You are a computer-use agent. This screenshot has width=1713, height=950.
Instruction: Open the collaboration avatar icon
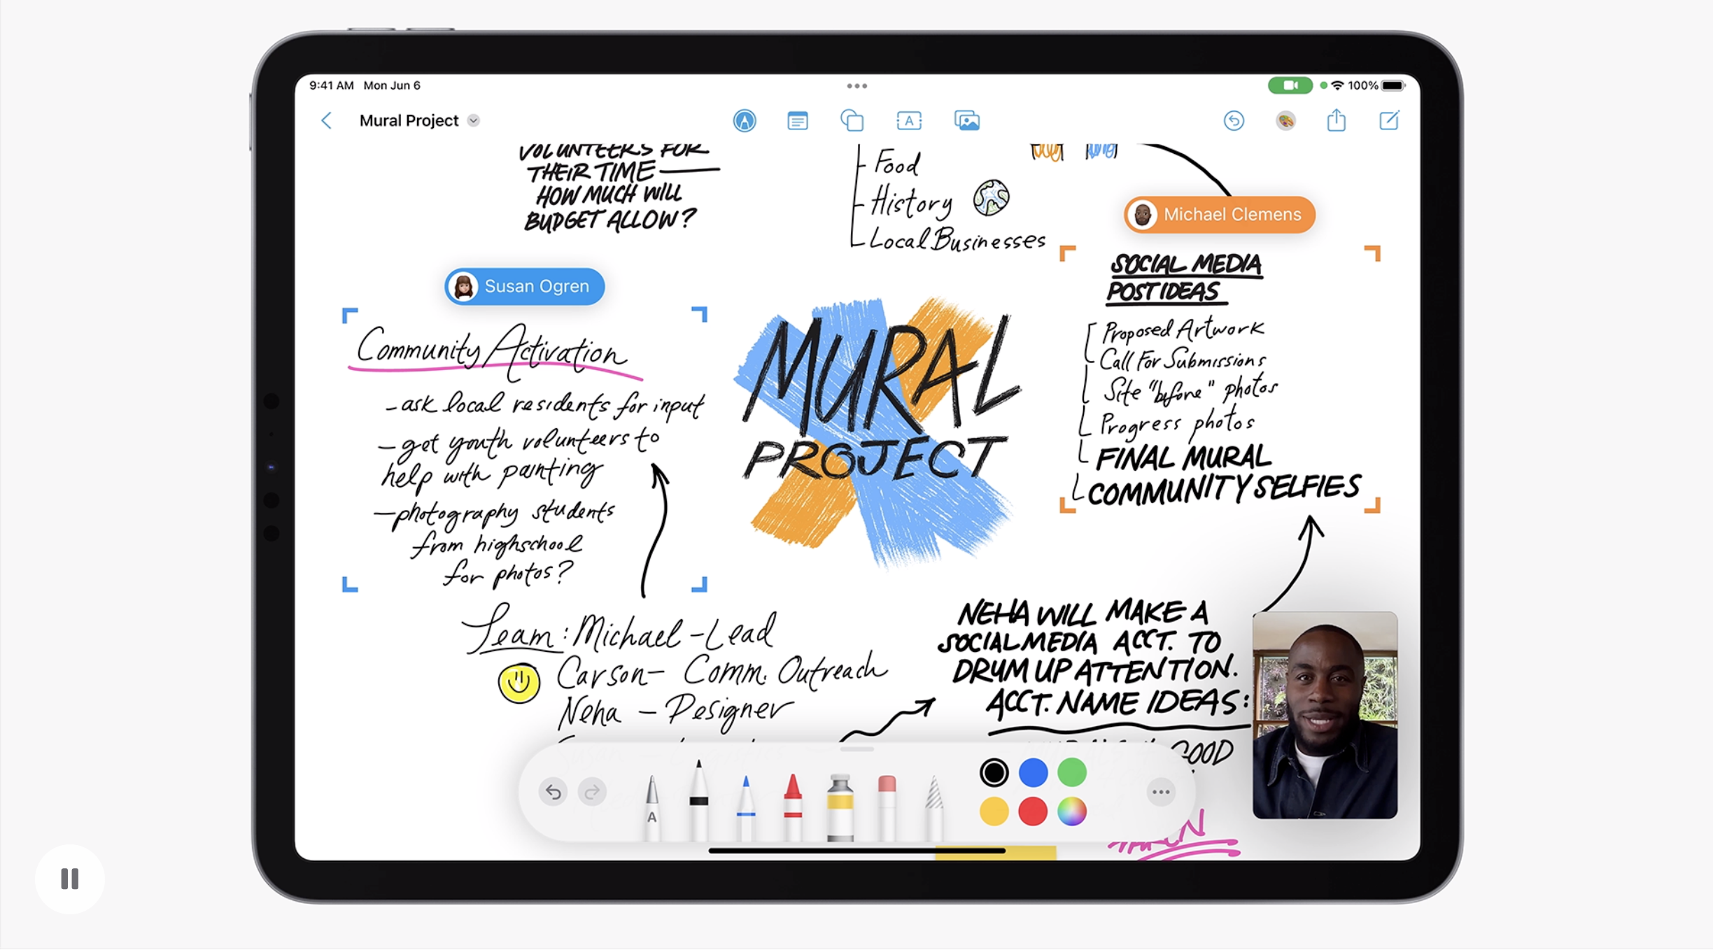pos(1285,121)
